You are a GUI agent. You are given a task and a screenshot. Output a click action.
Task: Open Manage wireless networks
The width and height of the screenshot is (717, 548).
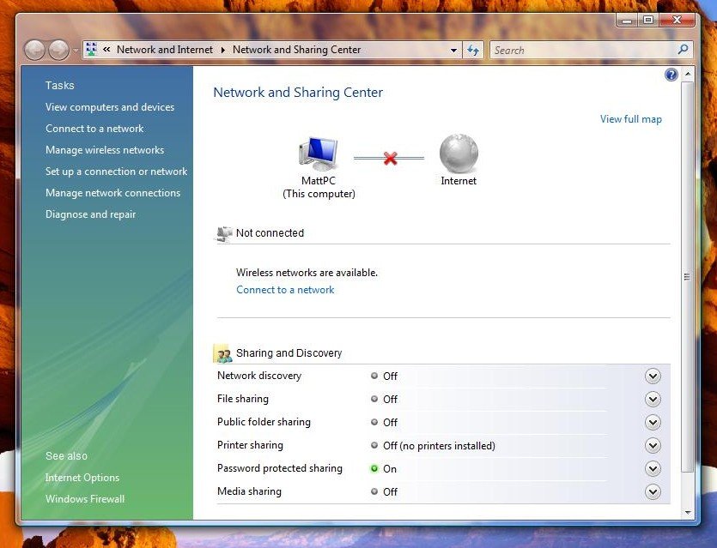105,150
